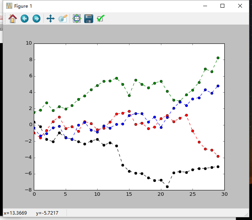Click the x-axis label 30

[x=224, y=194]
